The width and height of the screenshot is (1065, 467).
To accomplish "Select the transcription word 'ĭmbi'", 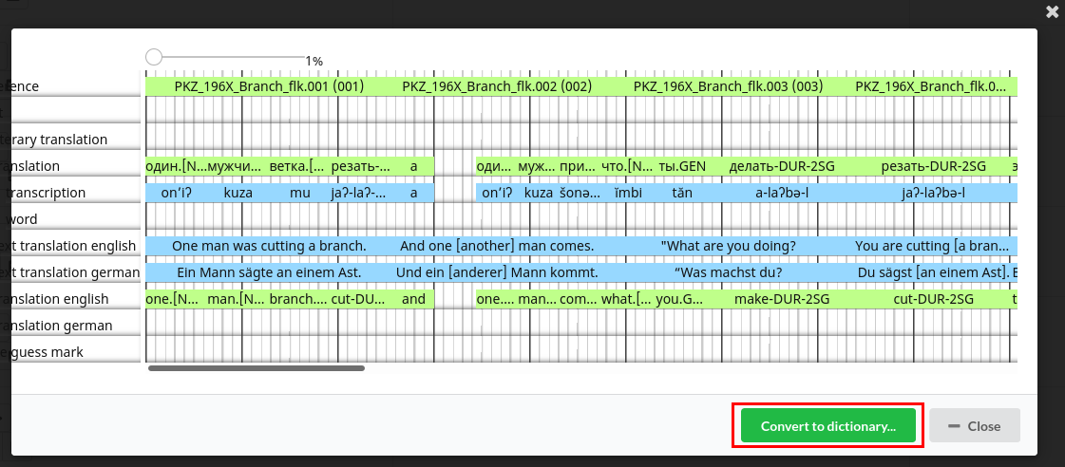I will click(x=627, y=193).
